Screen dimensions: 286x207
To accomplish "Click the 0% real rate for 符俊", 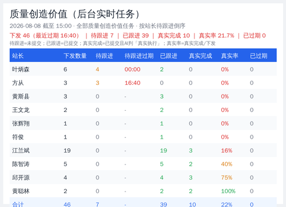I will 225,137.
